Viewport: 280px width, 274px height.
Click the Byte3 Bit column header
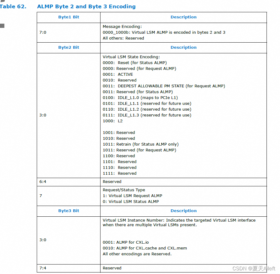click(x=68, y=211)
